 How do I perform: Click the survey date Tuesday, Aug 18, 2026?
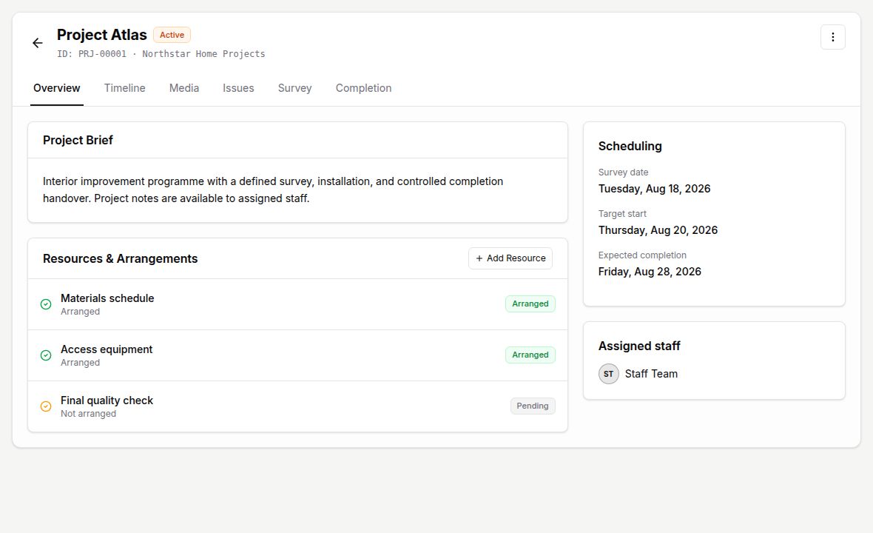[x=654, y=189]
